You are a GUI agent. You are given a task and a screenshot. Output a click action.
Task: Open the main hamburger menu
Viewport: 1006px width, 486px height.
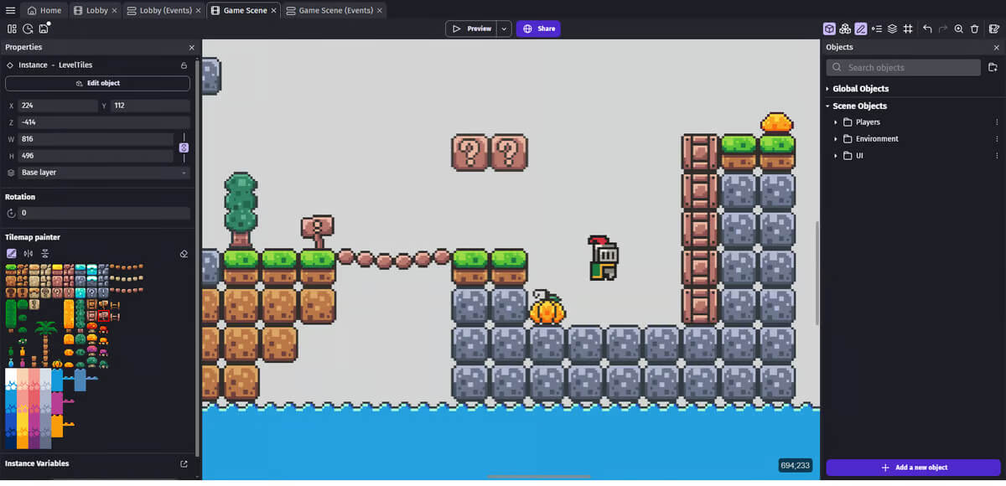coord(10,11)
